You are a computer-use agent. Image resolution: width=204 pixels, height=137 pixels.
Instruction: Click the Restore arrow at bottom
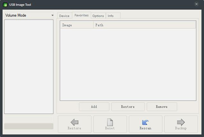coord(74,124)
